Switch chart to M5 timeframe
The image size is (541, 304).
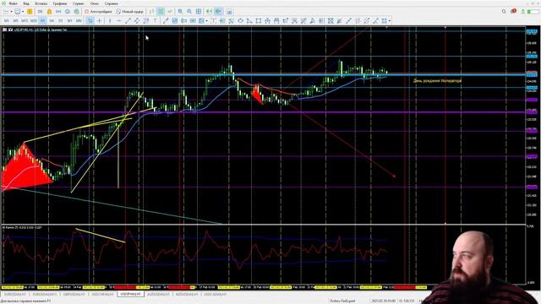tap(15, 21)
